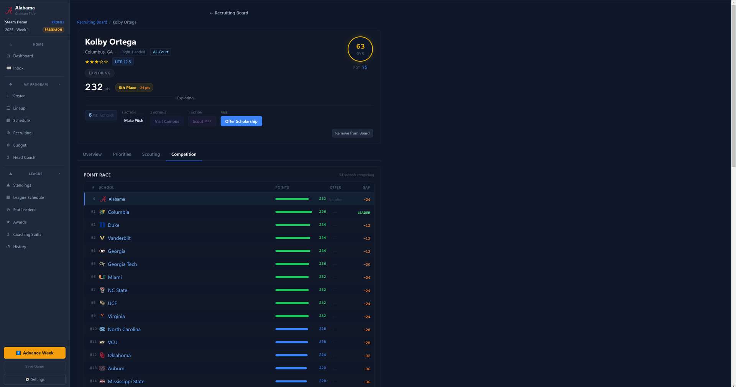Click Alabama's green points progress bar

tap(292, 199)
